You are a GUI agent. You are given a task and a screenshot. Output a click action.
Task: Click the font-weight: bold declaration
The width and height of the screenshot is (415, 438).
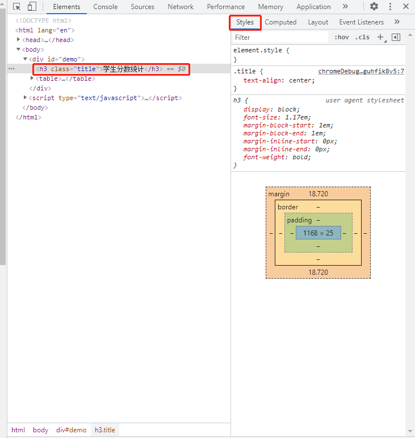276,157
